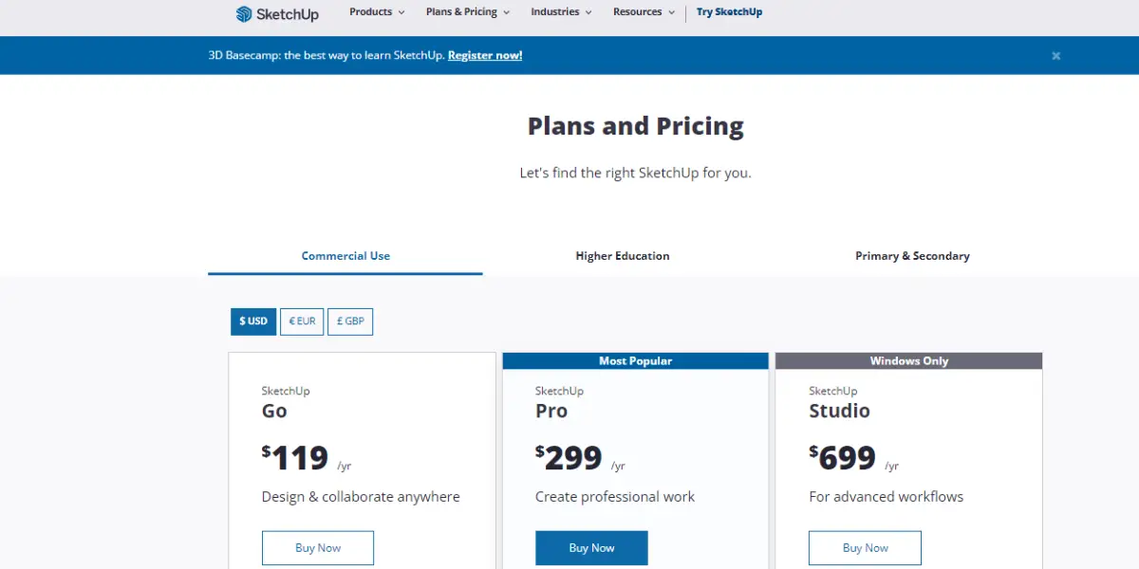Open the Resources dropdown menu
This screenshot has height=569, width=1139.
pos(644,12)
